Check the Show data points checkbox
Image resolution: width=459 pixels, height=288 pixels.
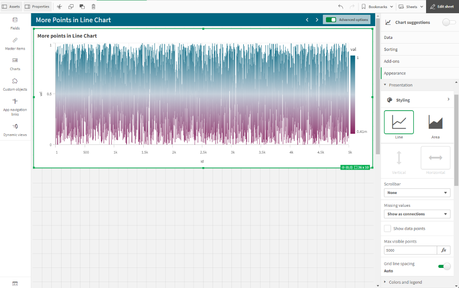point(387,228)
